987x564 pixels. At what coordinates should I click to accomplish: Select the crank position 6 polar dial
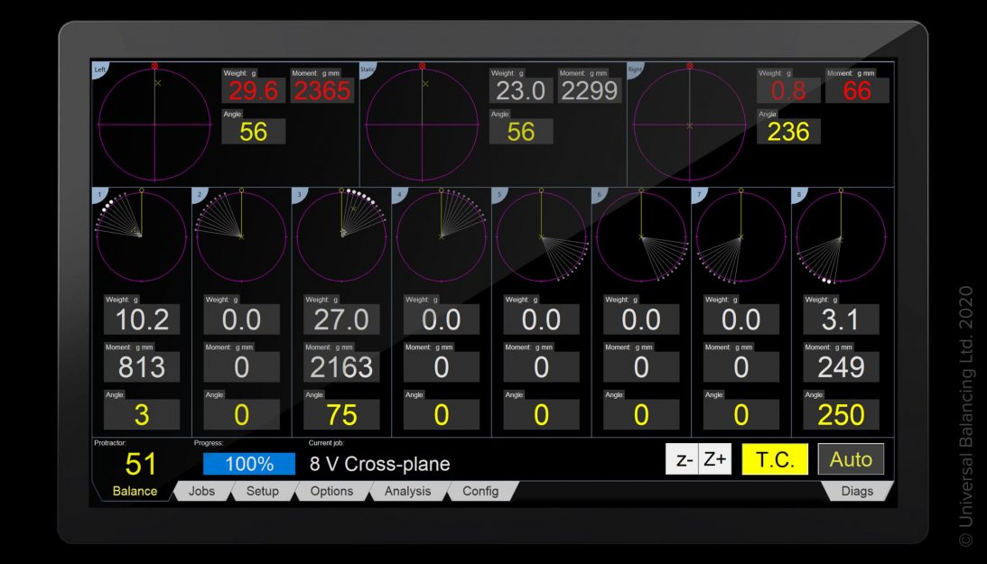pos(641,236)
